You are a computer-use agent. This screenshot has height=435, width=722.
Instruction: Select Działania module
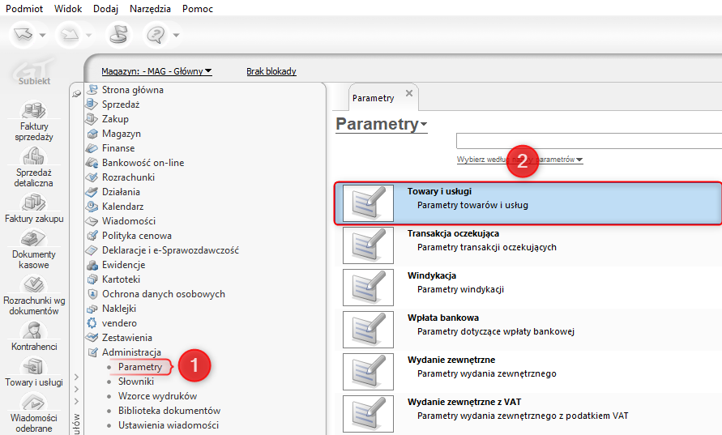click(x=121, y=192)
